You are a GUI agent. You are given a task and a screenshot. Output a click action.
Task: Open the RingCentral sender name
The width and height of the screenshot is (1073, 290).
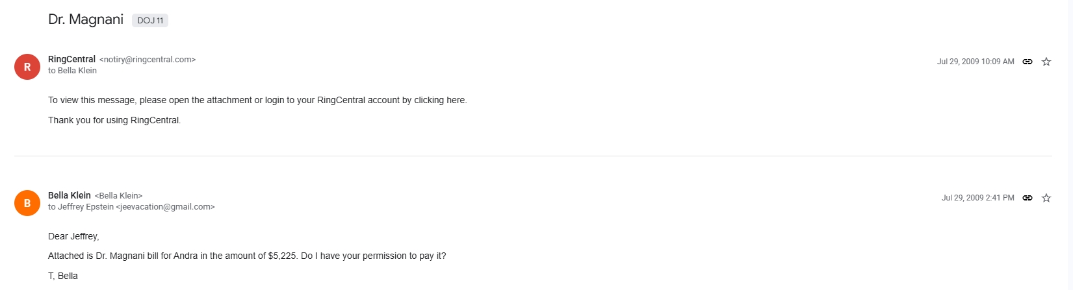[71, 59]
